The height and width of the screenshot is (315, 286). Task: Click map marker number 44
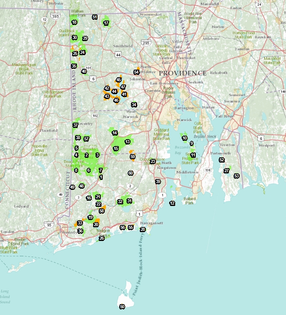114,91
